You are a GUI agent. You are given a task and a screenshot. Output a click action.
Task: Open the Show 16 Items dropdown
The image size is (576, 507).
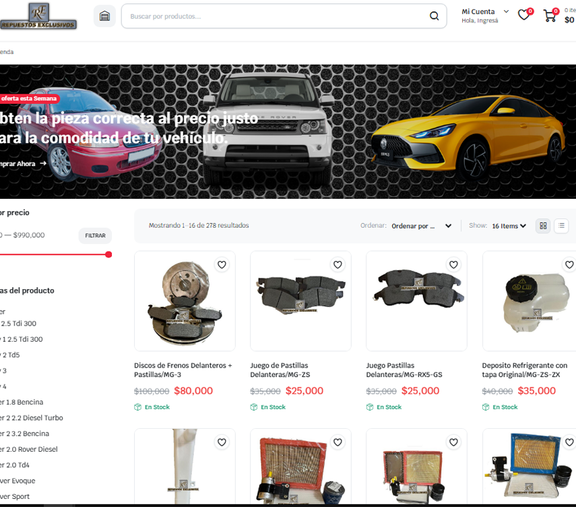point(509,227)
